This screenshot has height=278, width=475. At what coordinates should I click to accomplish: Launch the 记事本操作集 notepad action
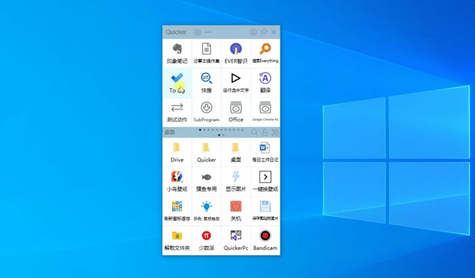tap(206, 53)
